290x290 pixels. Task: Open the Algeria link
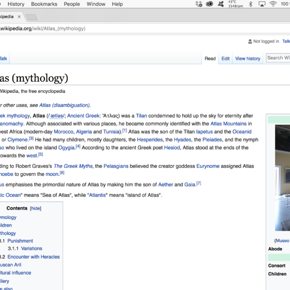click(84, 131)
